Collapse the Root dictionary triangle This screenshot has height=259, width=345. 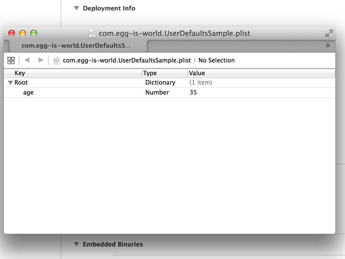pyautogui.click(x=10, y=83)
